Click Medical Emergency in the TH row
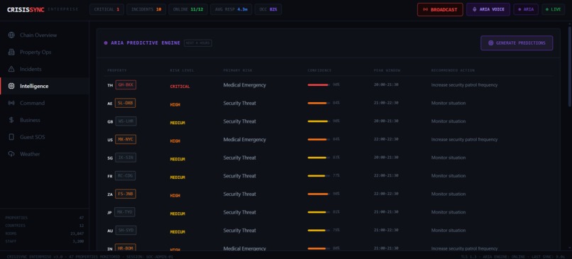The width and height of the screenshot is (572, 259). (245, 85)
